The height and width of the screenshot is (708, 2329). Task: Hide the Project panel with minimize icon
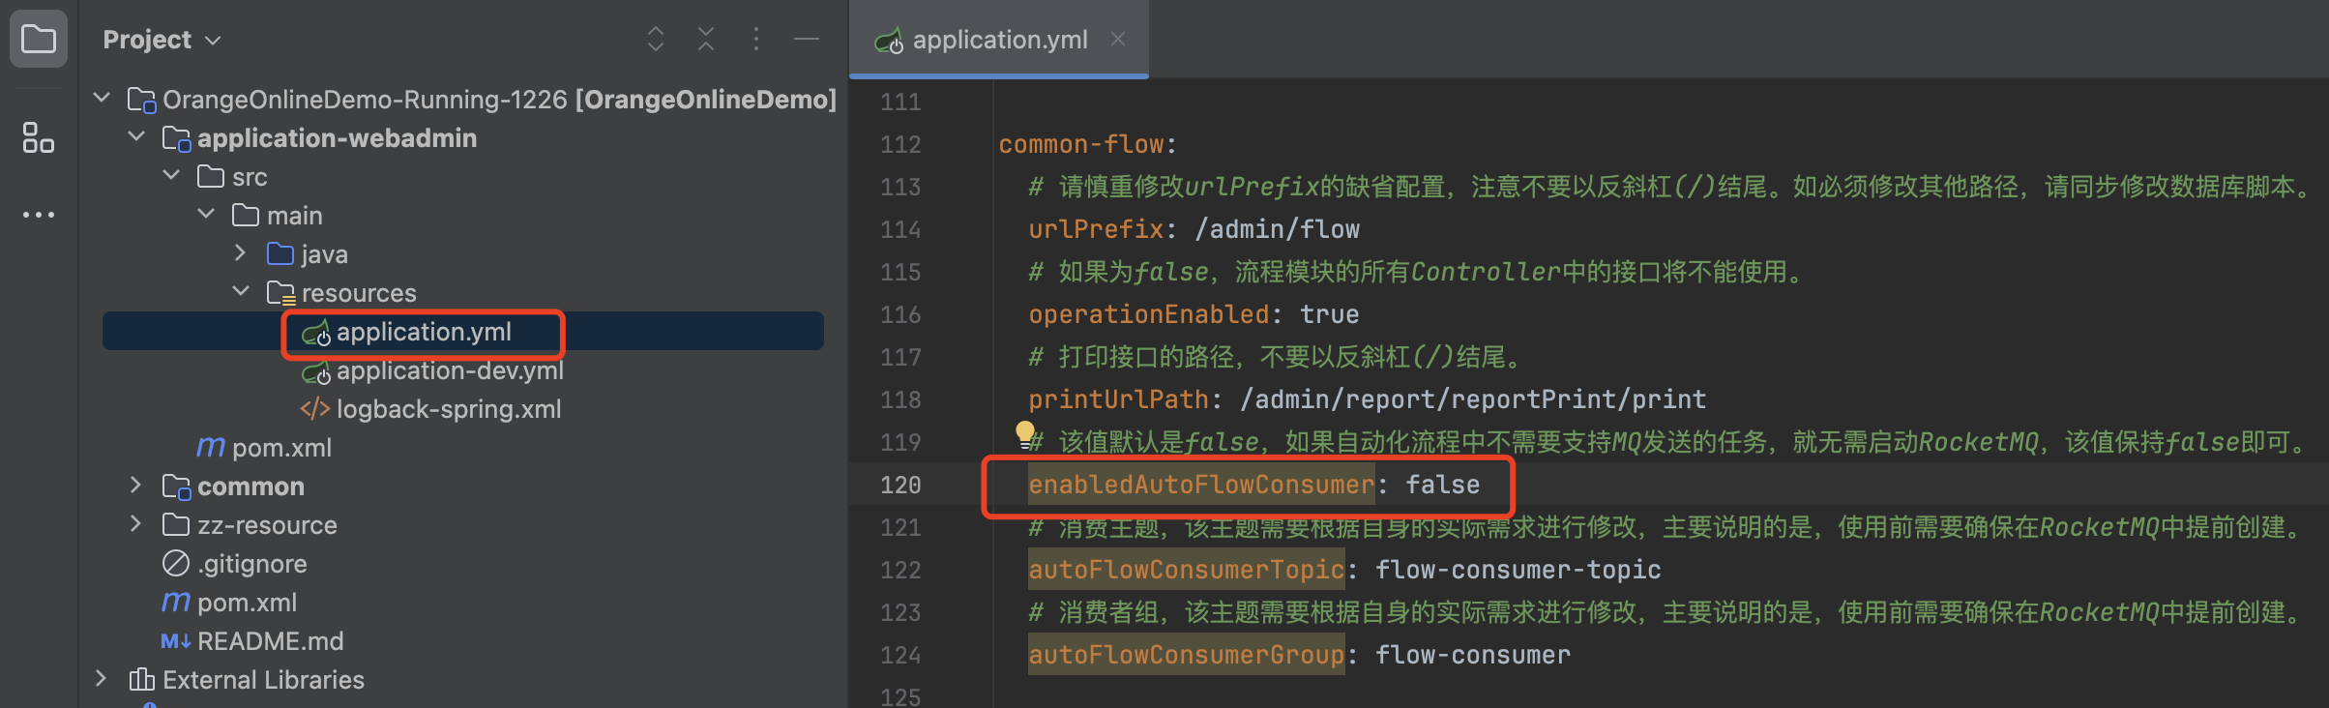tap(807, 39)
